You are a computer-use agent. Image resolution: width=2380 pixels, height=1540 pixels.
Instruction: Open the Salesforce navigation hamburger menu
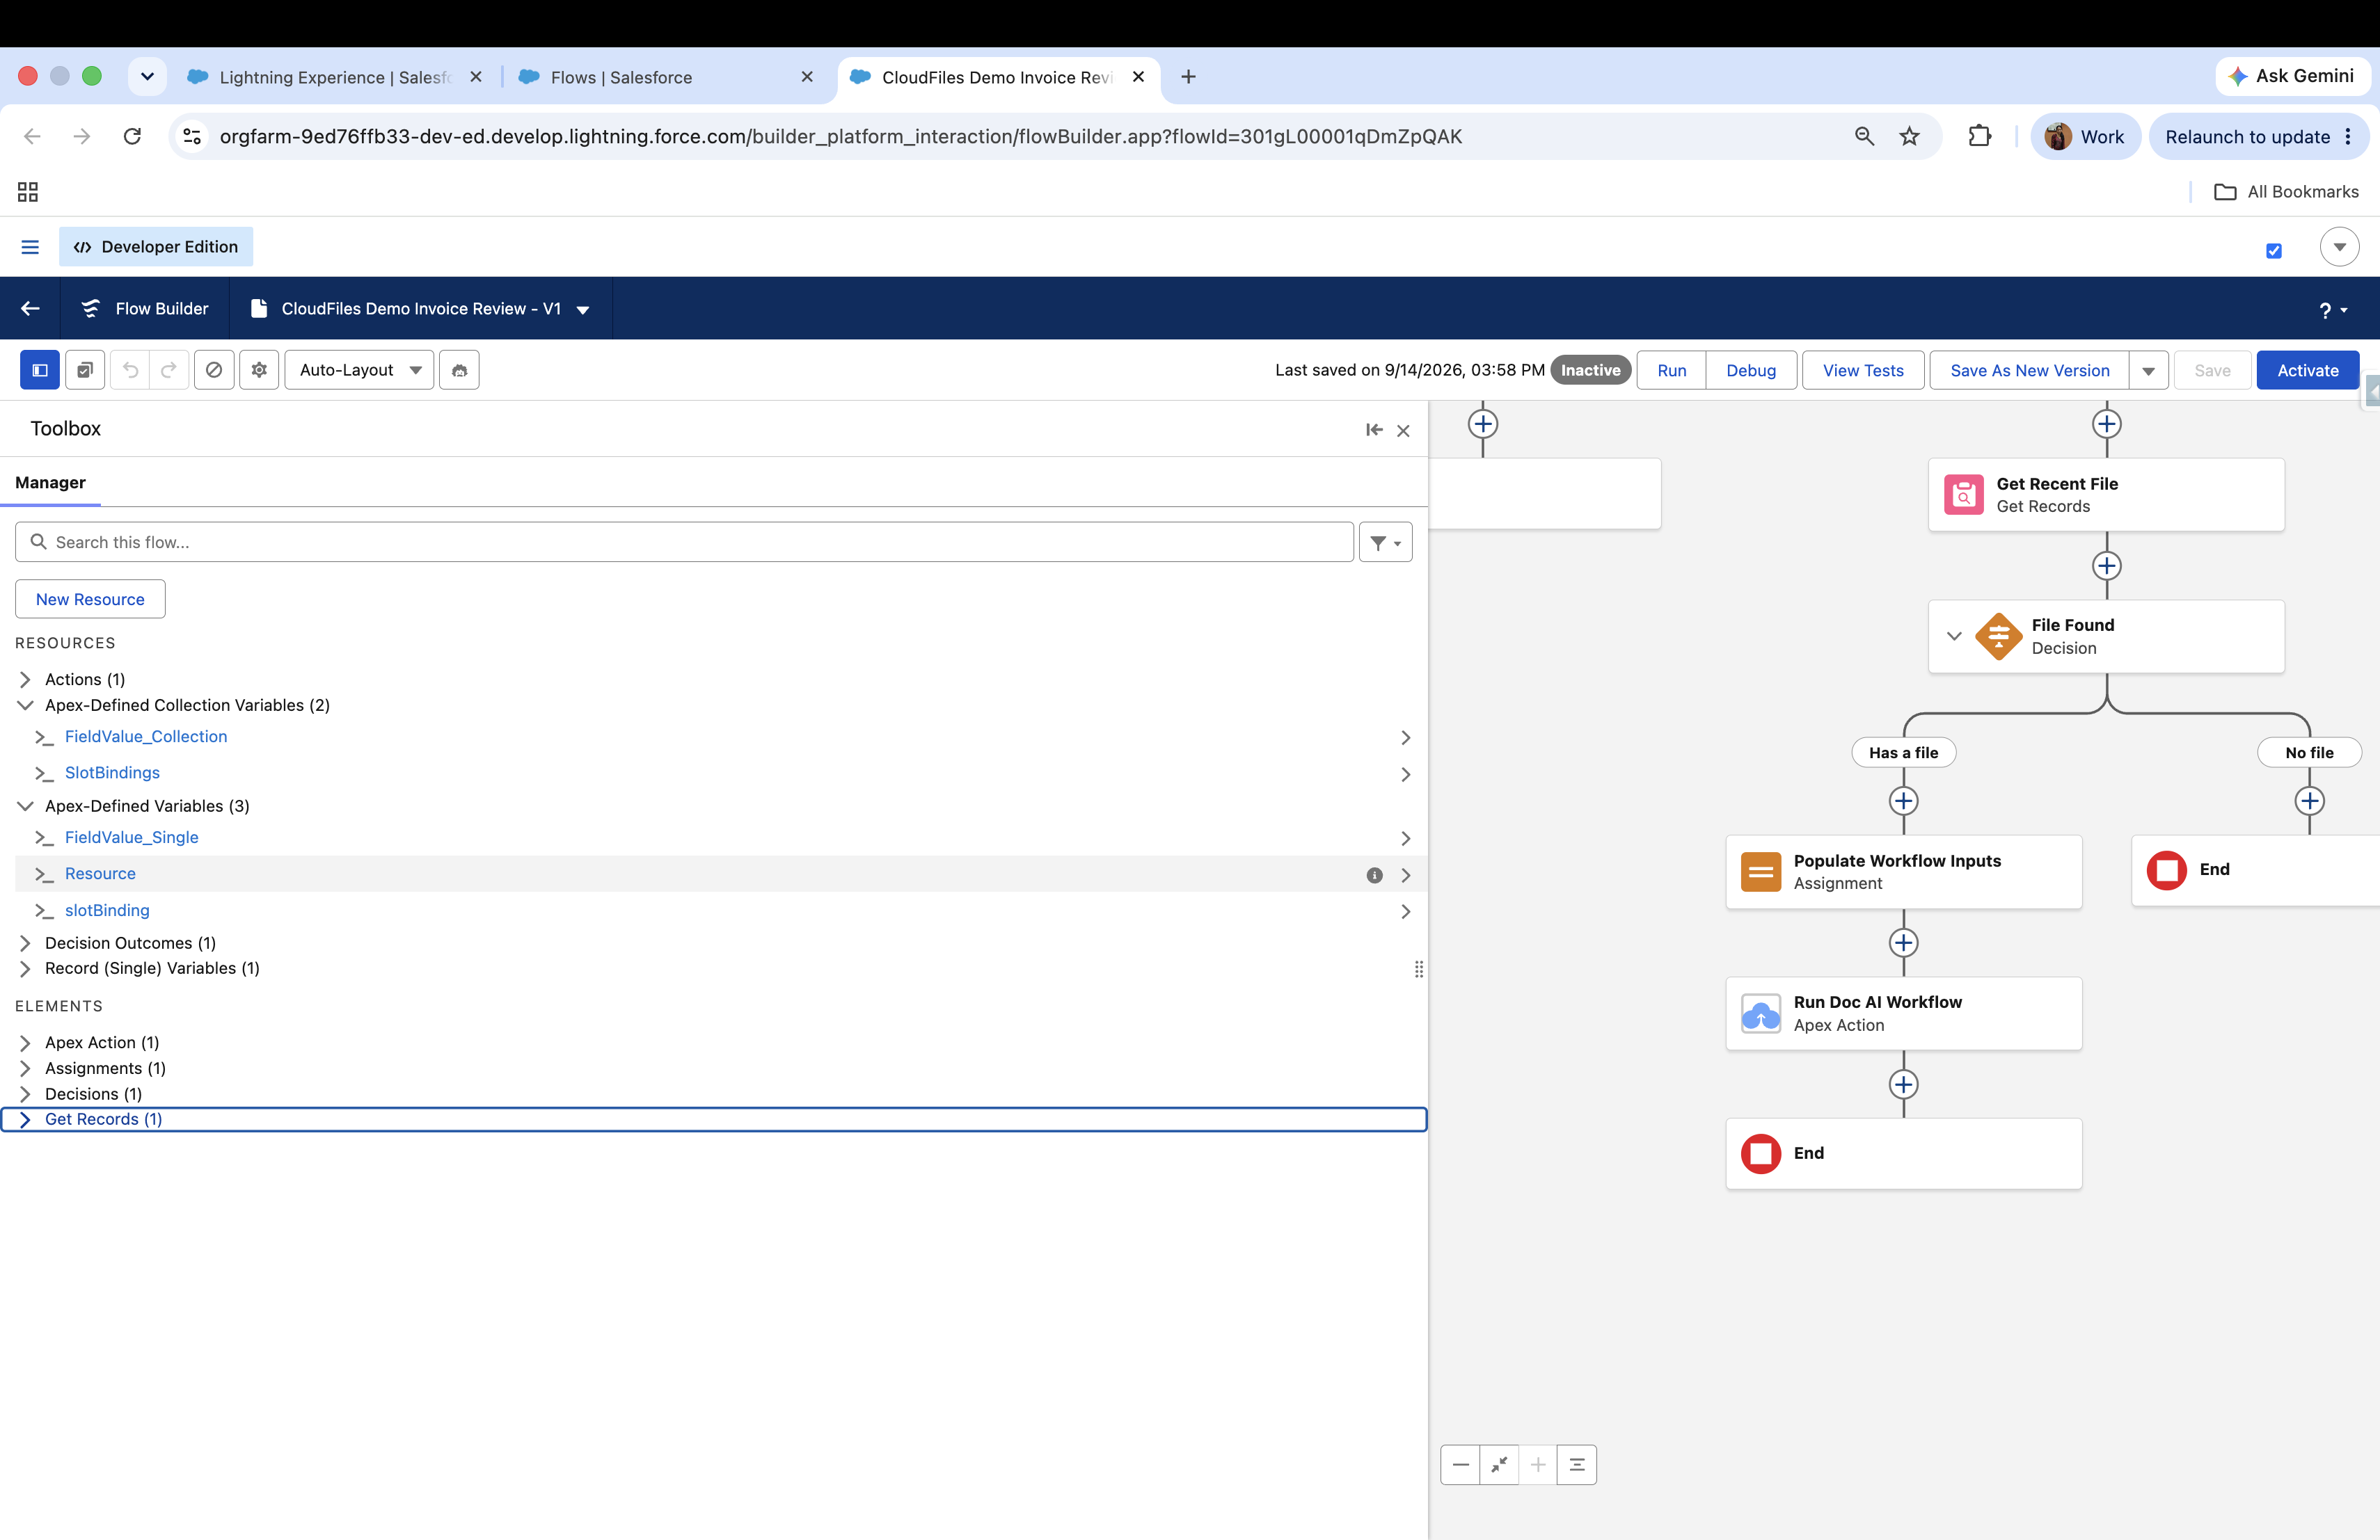pyautogui.click(x=30, y=247)
